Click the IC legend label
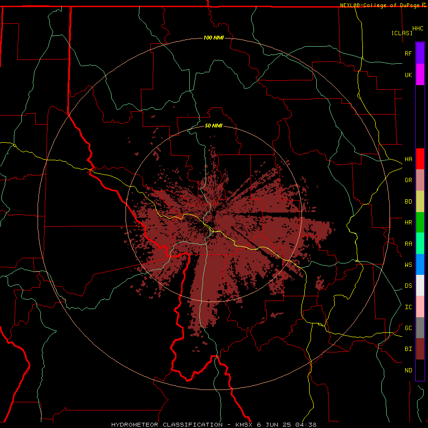Image resolution: width=428 pixels, height=428 pixels. [408, 307]
